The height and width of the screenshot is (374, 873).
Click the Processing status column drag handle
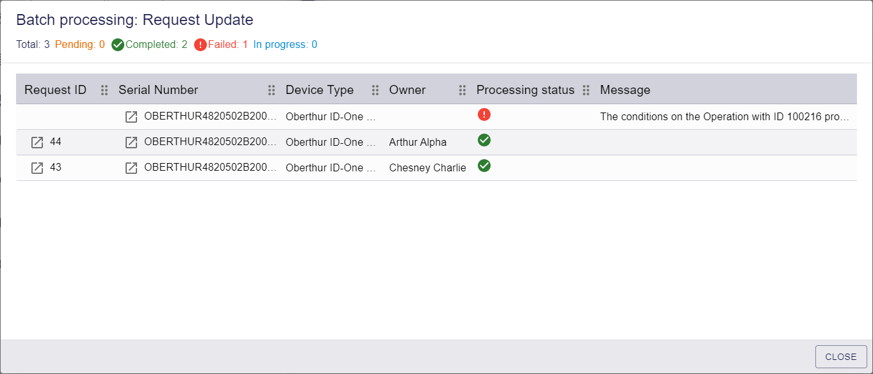[x=586, y=90]
